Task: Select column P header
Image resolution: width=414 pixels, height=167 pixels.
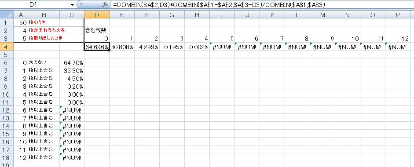Action: pyautogui.click(x=398, y=15)
